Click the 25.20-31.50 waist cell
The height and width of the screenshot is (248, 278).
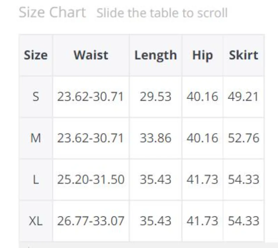pyautogui.click(x=91, y=180)
